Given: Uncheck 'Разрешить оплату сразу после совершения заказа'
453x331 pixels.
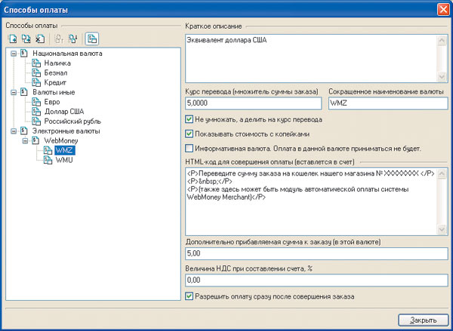Looking at the screenshot, I should [189, 296].
